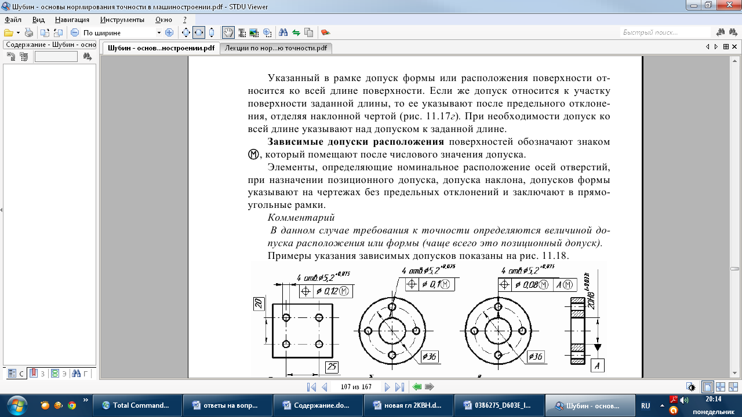Click the '107 из 167' page field
This screenshot has width=742, height=417.
click(x=356, y=387)
